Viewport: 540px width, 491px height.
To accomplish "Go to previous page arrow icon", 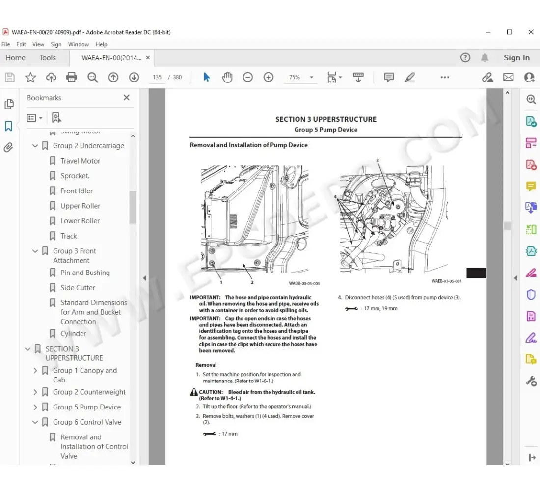I will pyautogui.click(x=113, y=77).
